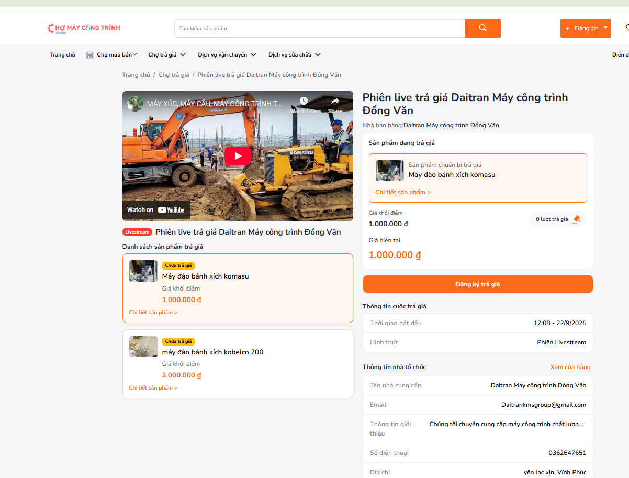Open Chi tiết sản phẩm for komasu listing
Screen dimensions: 629x478
153,313
